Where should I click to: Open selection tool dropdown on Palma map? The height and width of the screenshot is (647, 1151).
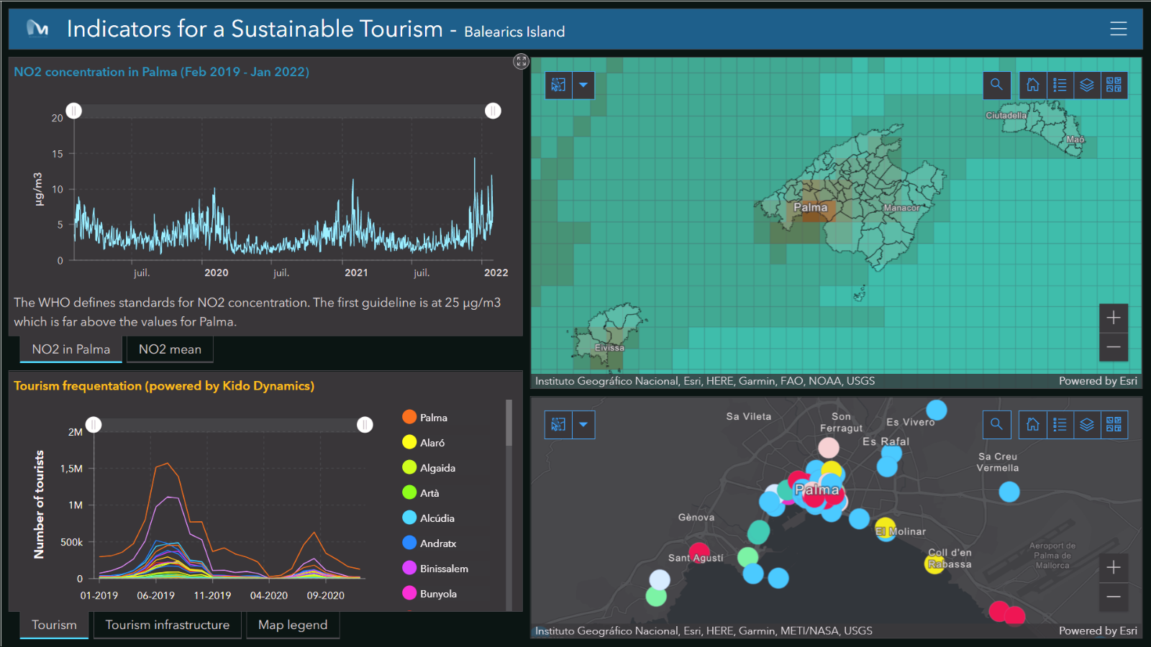pyautogui.click(x=583, y=425)
